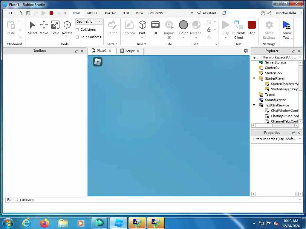This screenshot has height=229, width=306.
Task: Click the Roblox menu icon in viewport
Action: [98, 62]
